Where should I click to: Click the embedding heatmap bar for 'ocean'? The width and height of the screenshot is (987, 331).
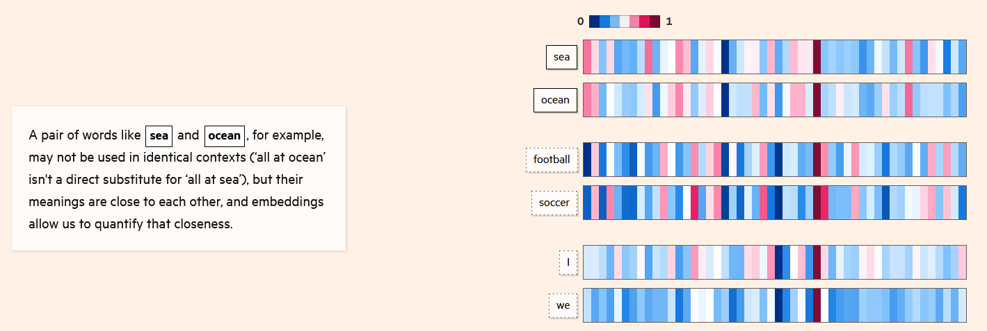(x=774, y=100)
